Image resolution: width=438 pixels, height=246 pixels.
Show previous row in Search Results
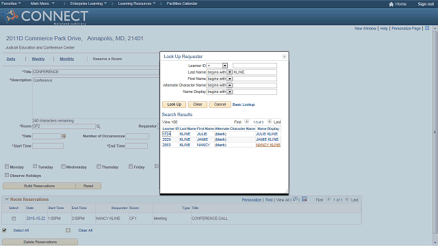click(x=246, y=122)
